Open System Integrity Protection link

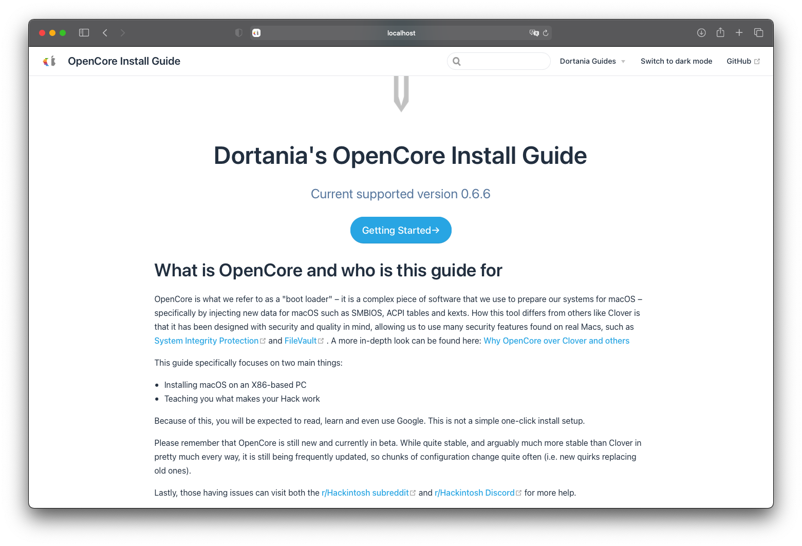[x=210, y=341]
